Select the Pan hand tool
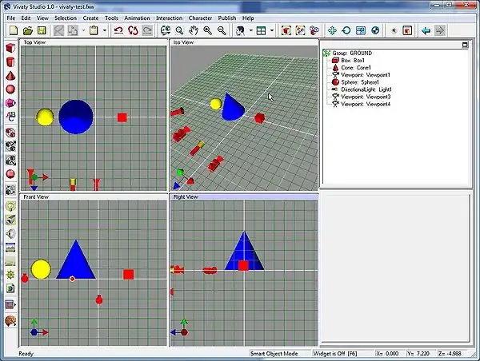The width and height of the screenshot is (480, 361). (x=192, y=30)
